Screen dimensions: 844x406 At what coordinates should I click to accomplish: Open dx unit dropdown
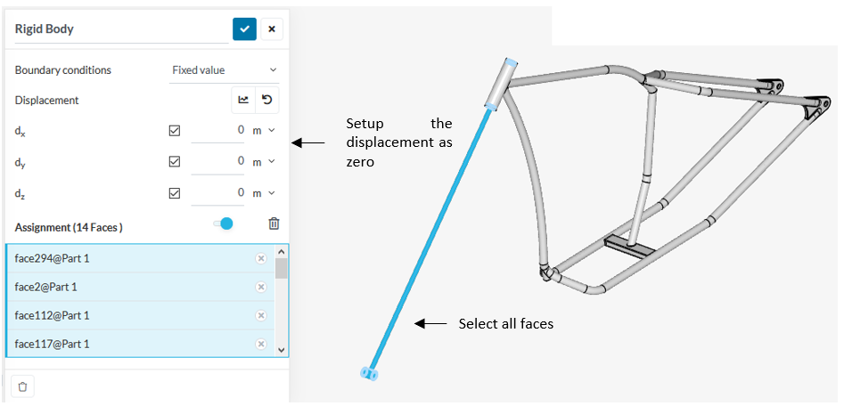(x=263, y=131)
